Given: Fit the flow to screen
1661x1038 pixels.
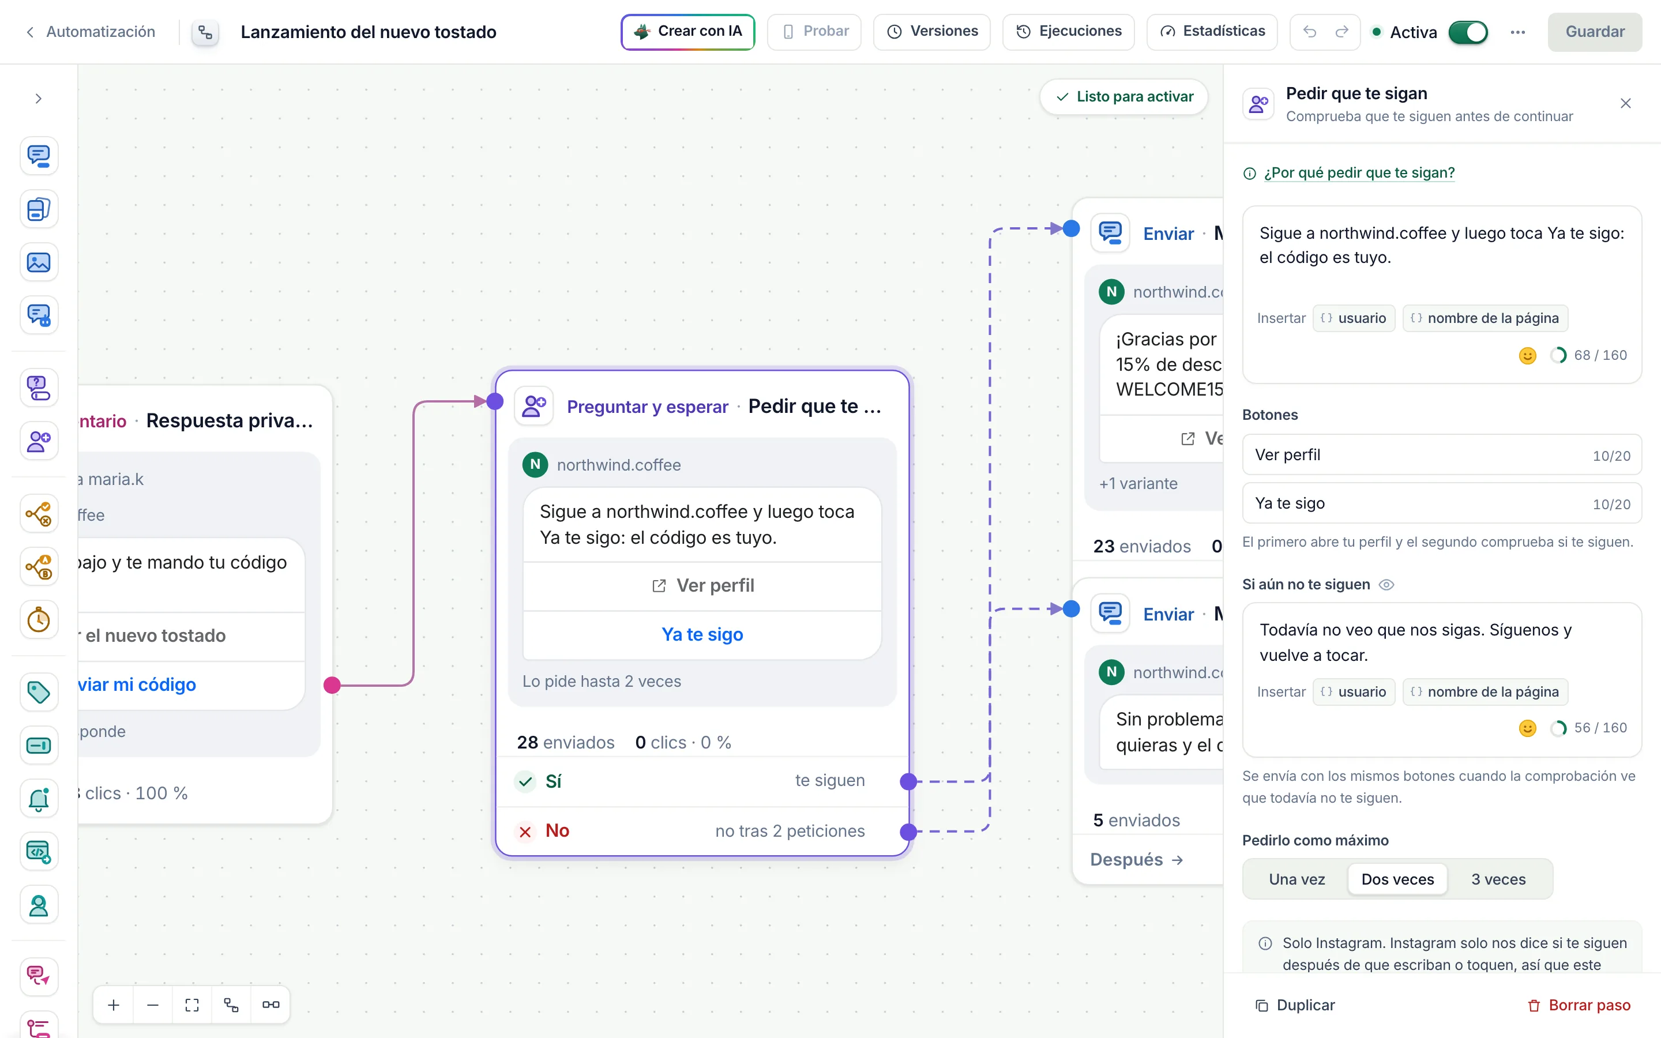Looking at the screenshot, I should (192, 1005).
